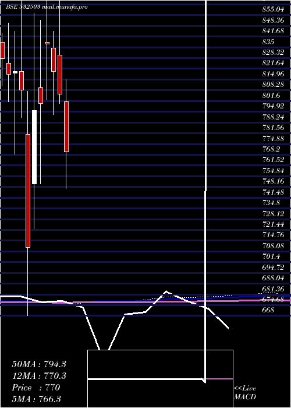Screen dimensions: 291x408
Task: Click the 828.32 price axis label
Action: 273,52
